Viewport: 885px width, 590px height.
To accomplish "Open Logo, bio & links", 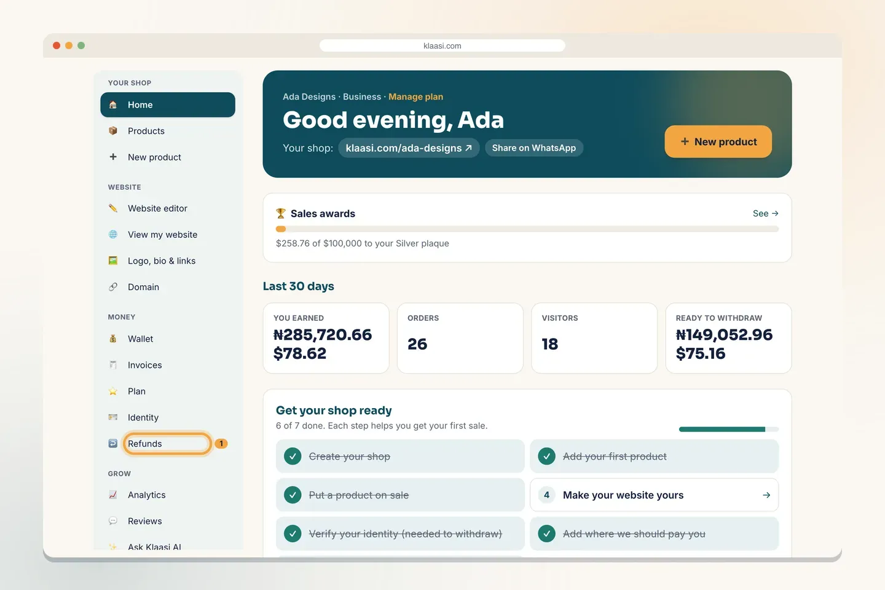I will click(x=168, y=261).
